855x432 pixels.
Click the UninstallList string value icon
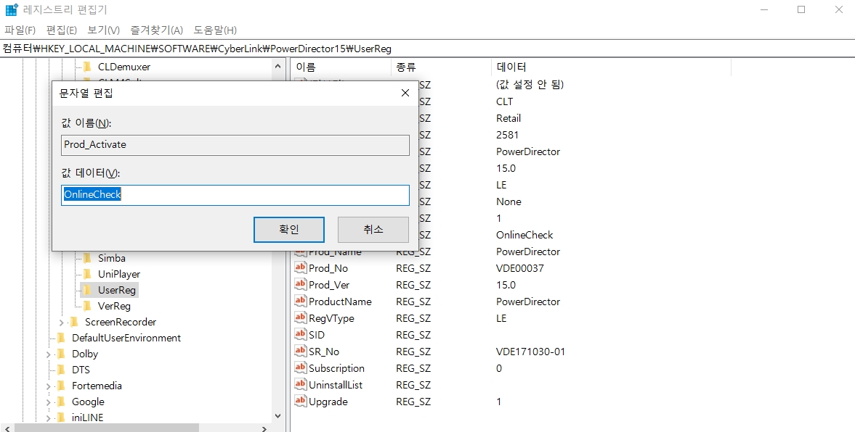click(300, 385)
